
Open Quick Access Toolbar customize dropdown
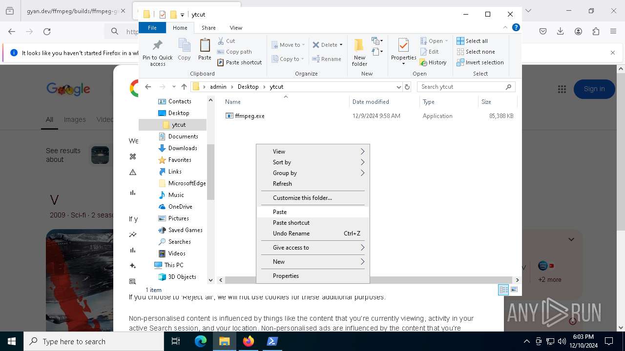pyautogui.click(x=182, y=15)
